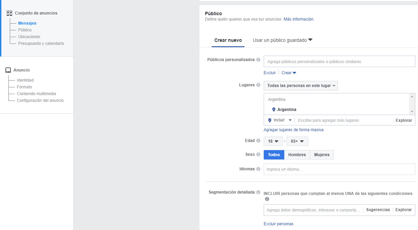Select Todos gender option

pyautogui.click(x=274, y=155)
